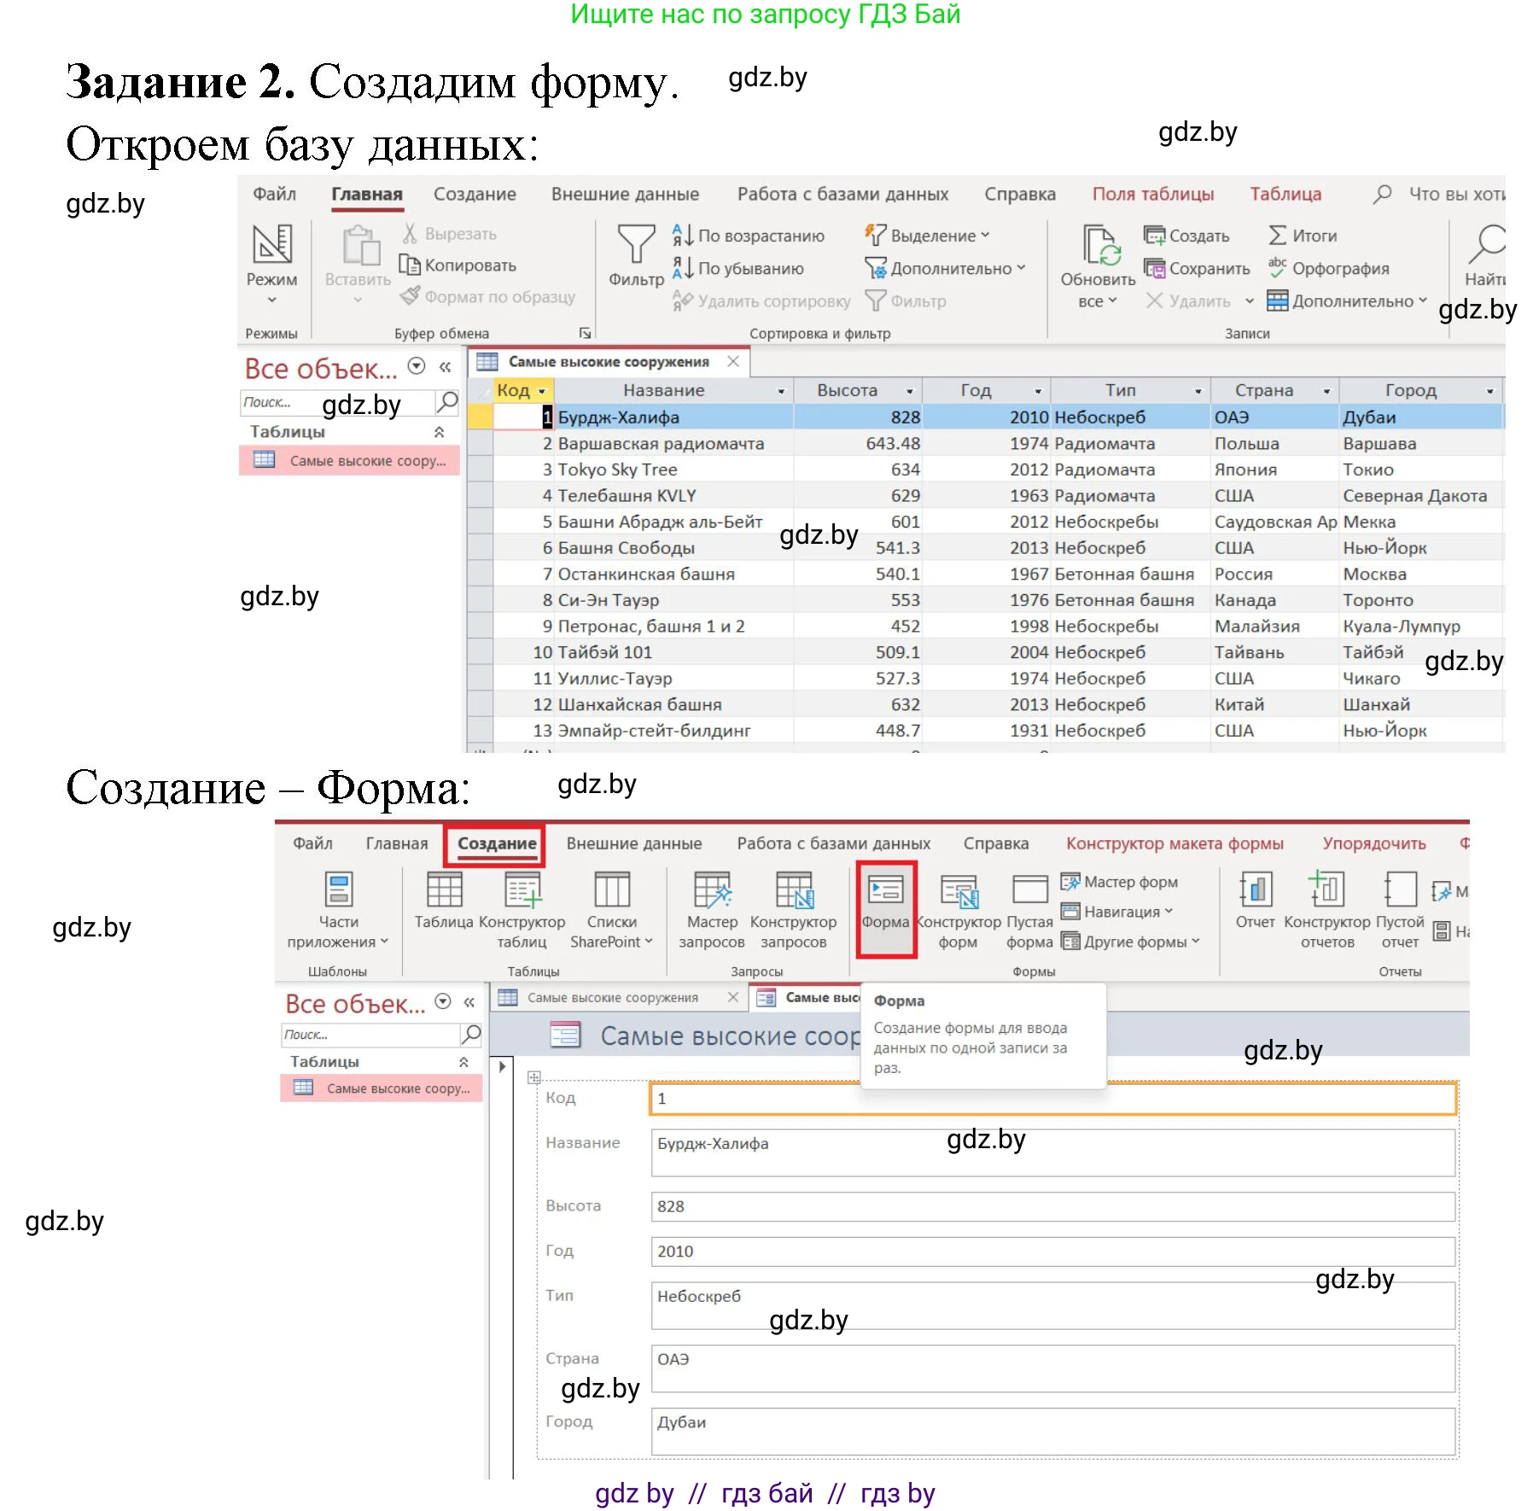Open the Мастер запросов wizard
The image size is (1533, 1511).
pos(711,892)
